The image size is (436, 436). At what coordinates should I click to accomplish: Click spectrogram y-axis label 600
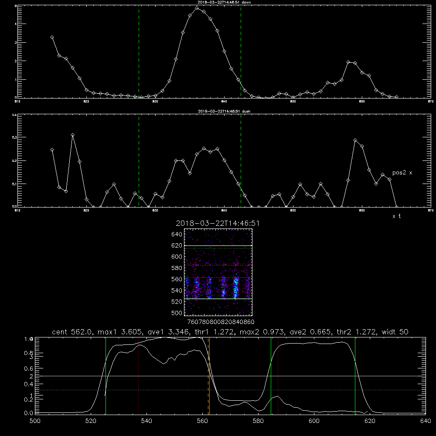pos(177,257)
